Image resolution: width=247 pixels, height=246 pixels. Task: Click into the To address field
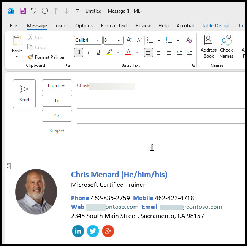[x=161, y=101]
